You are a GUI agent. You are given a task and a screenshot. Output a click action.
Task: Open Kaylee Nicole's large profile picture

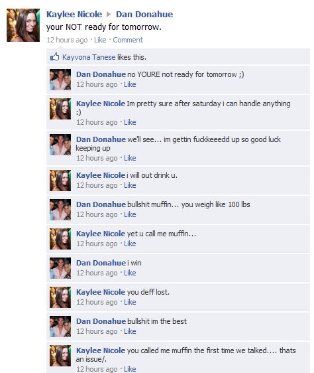tap(23, 25)
